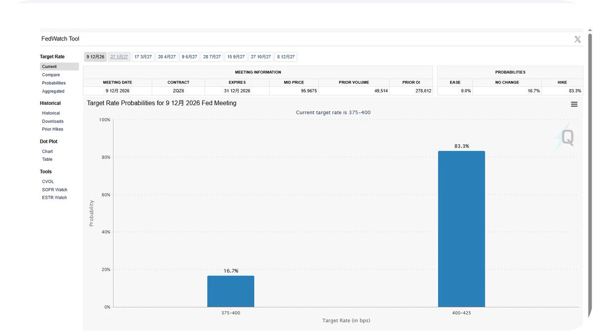The width and height of the screenshot is (593, 332).
Task: Open the 15 9月27 meeting tab
Action: (236, 57)
